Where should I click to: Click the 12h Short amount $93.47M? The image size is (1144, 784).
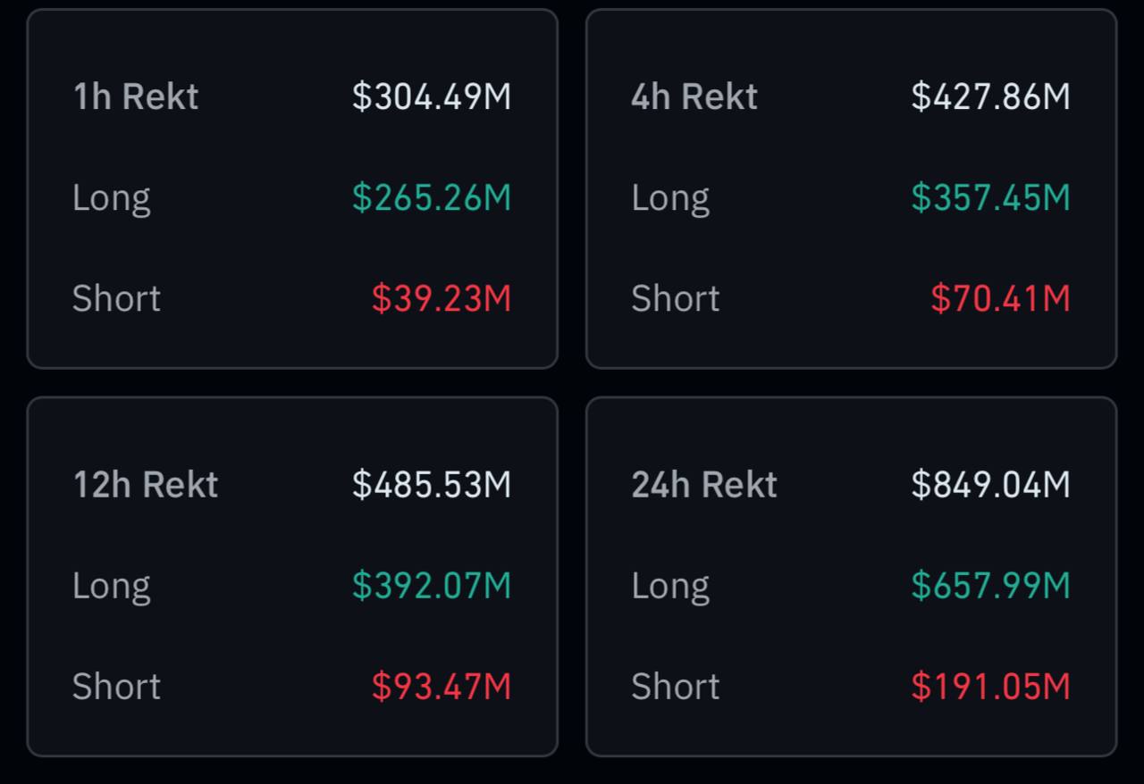click(442, 687)
